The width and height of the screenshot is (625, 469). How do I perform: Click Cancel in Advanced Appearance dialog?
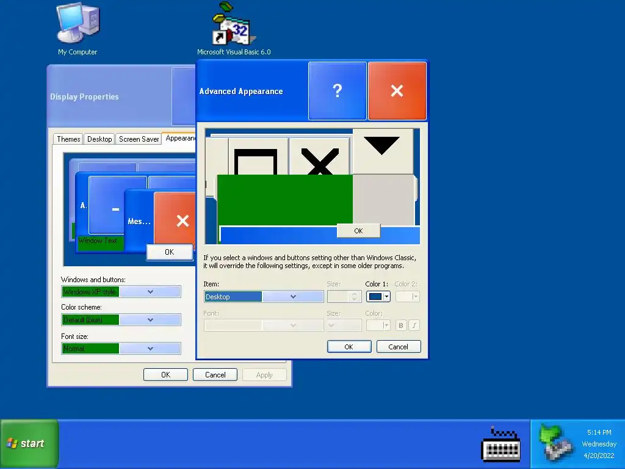point(398,347)
